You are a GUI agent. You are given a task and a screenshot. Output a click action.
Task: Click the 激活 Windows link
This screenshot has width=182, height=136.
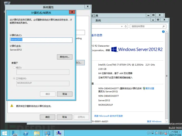(154, 122)
